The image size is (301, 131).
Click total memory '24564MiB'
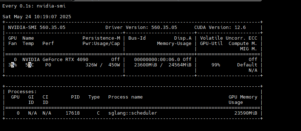(180, 65)
